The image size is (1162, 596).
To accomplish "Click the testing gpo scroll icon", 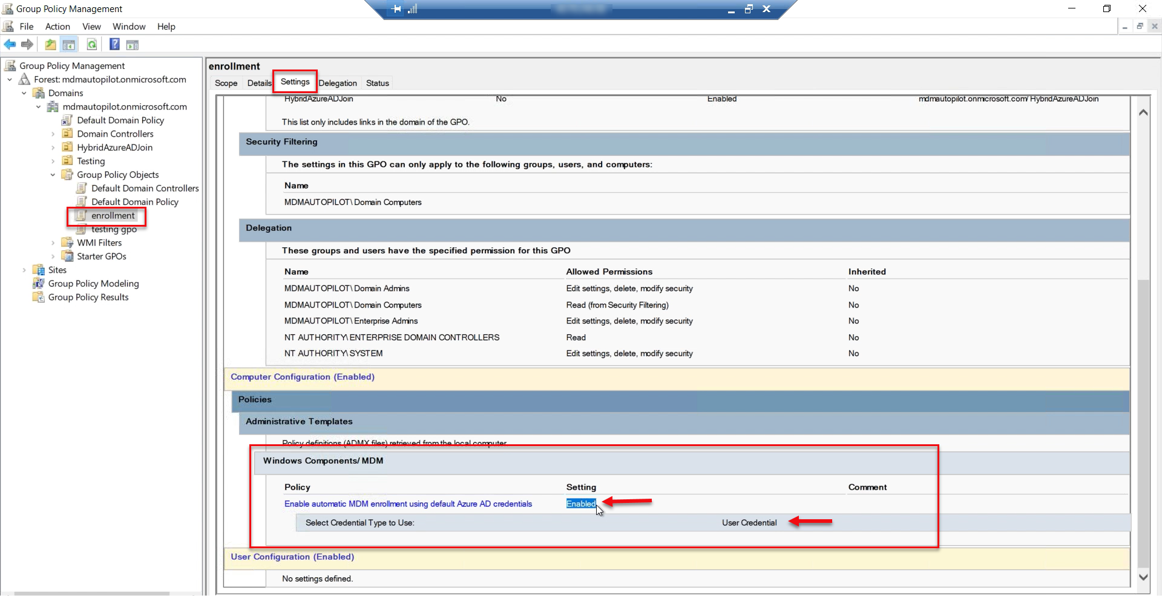I will click(x=82, y=229).
